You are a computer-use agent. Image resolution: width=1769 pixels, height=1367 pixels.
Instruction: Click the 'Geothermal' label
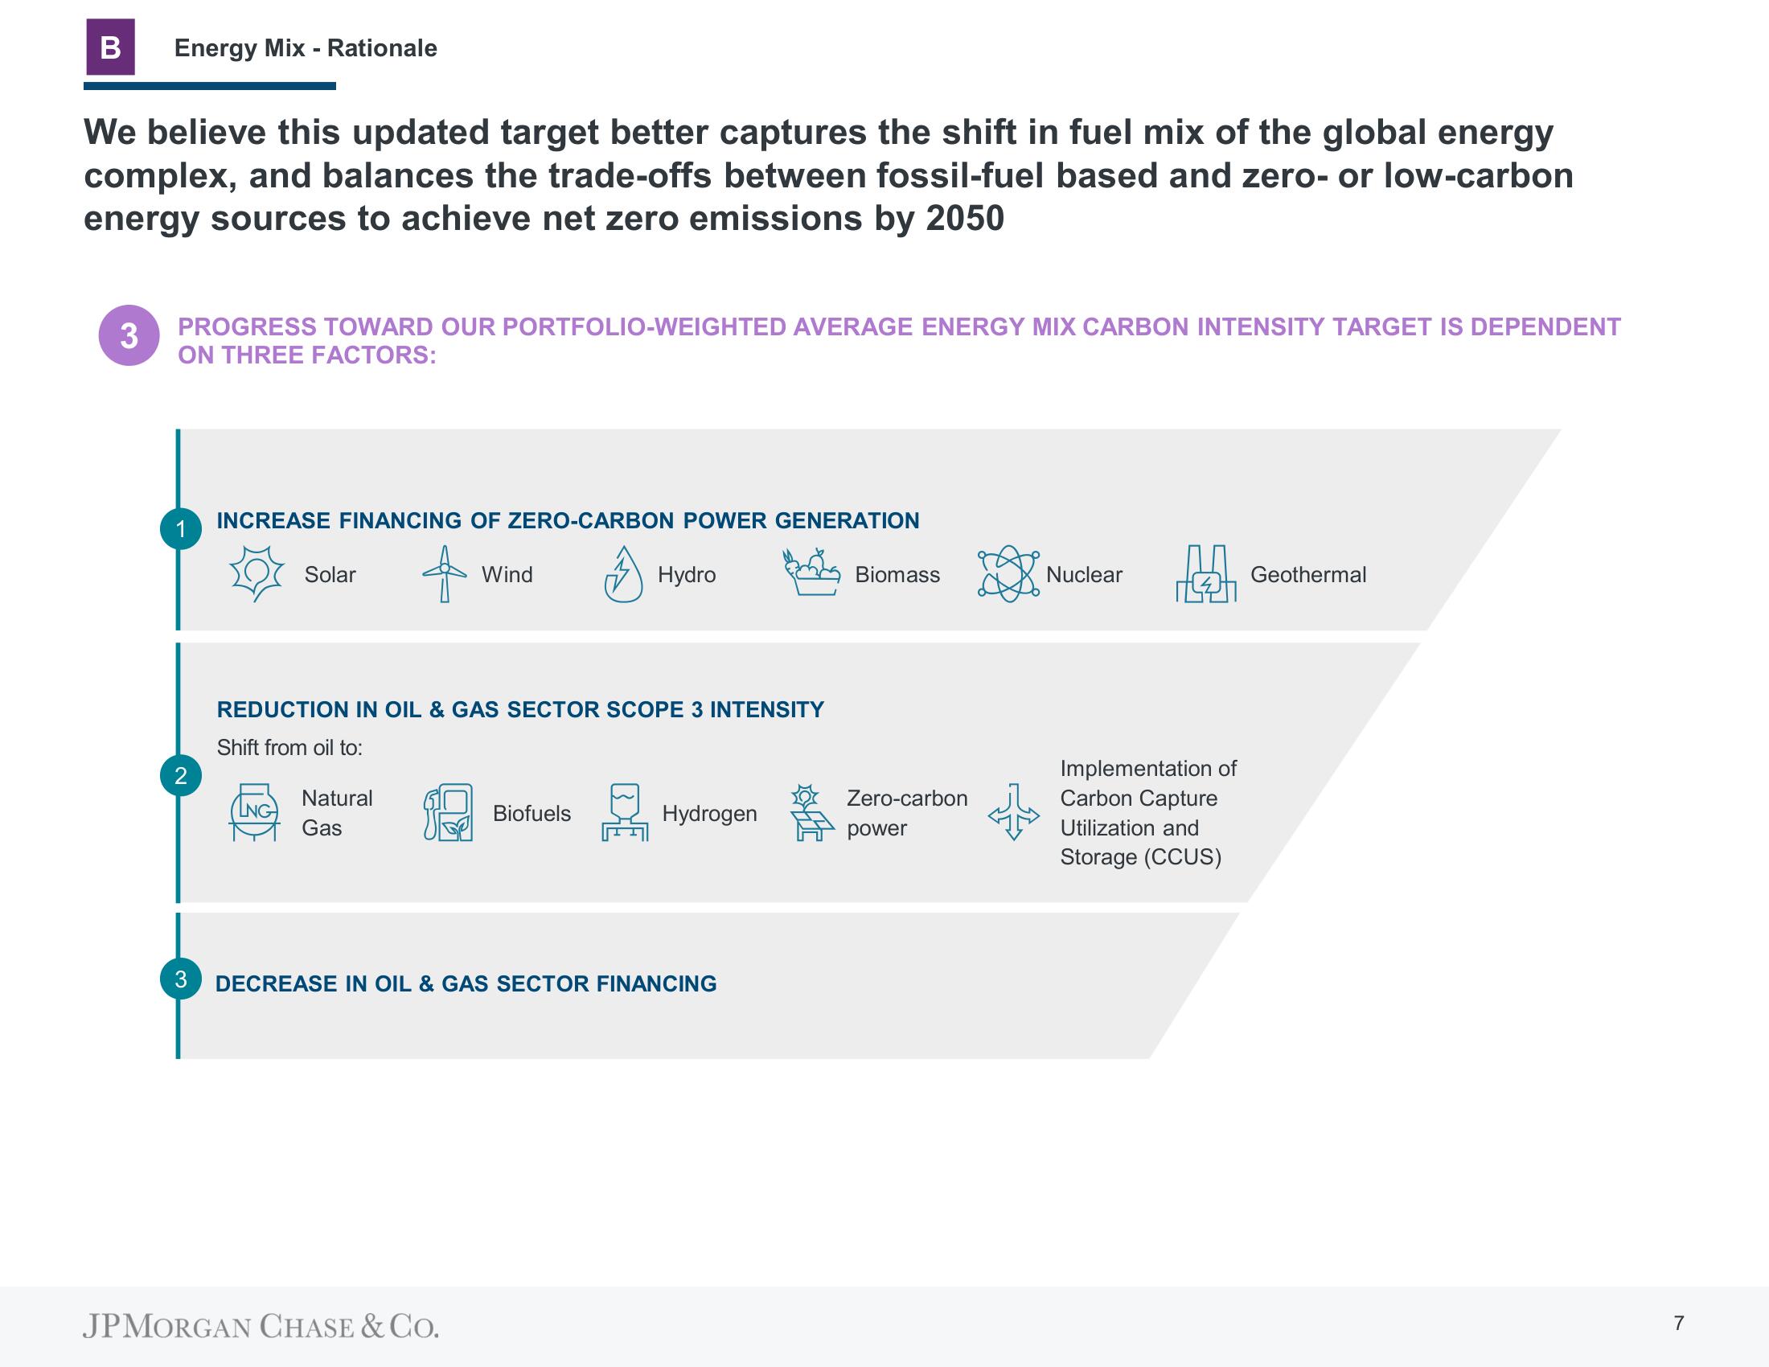coord(1308,574)
